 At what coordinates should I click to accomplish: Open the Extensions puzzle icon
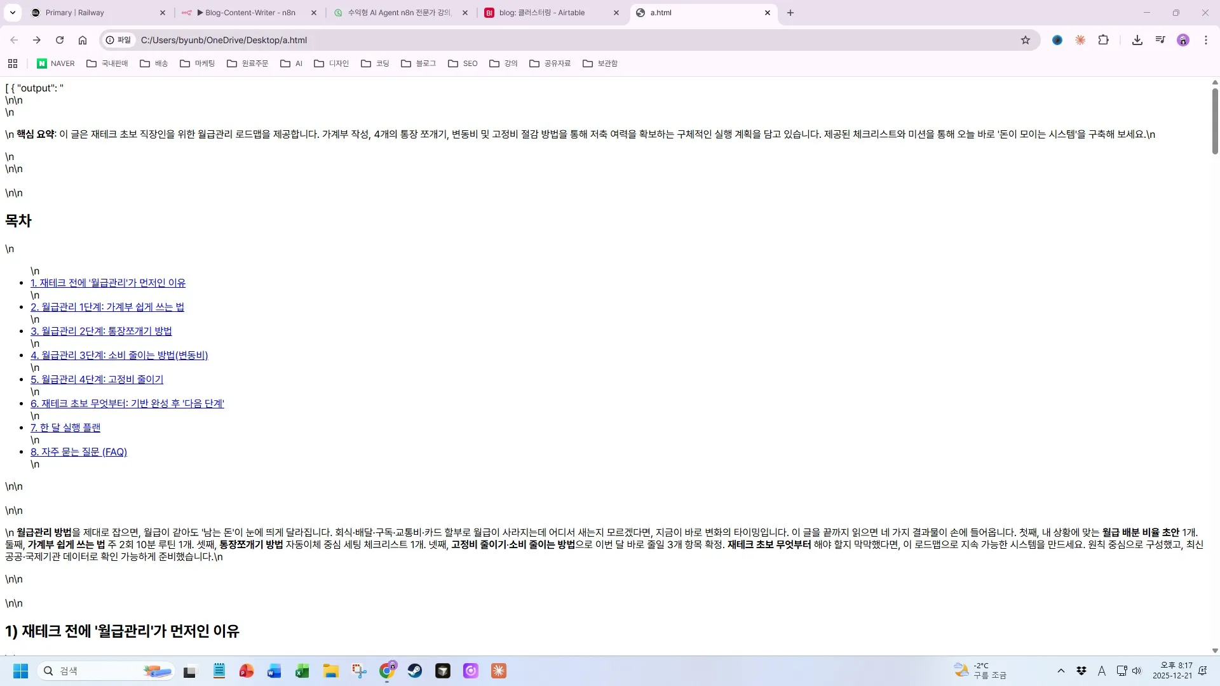(x=1104, y=39)
